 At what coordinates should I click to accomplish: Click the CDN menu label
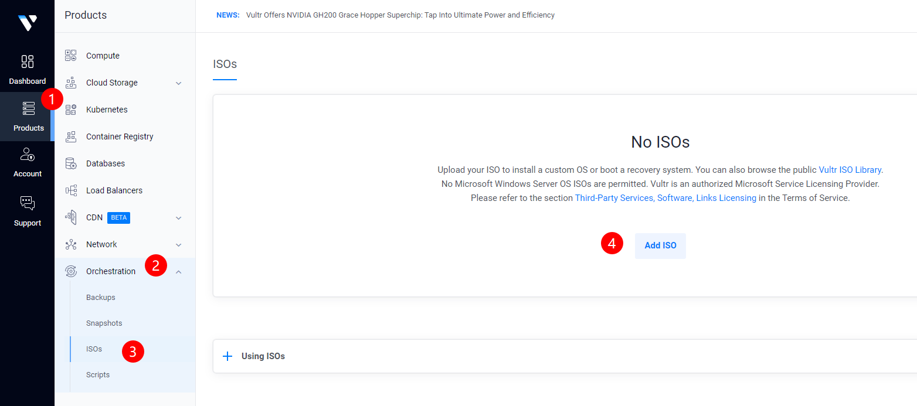94,217
